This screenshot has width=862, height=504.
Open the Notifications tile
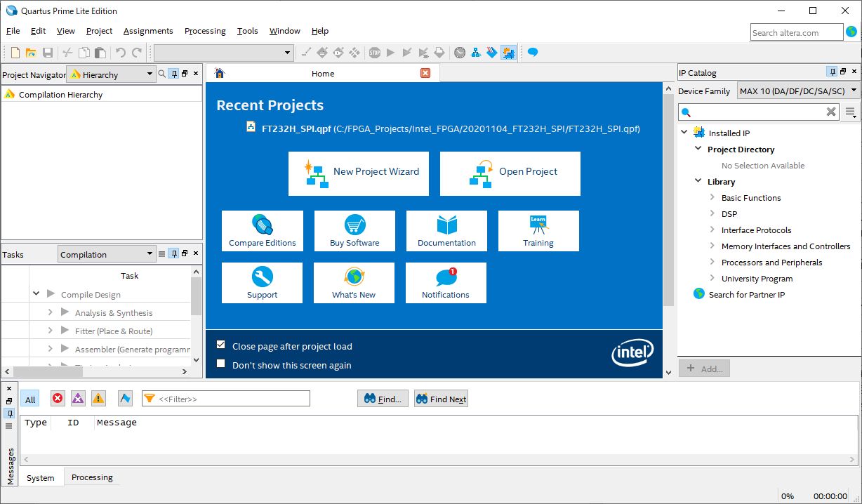[x=446, y=283]
